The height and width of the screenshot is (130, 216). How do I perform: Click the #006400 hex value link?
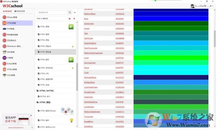[x=120, y=23]
